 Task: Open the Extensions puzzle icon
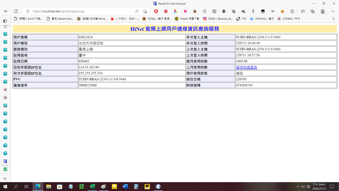click(x=292, y=11)
